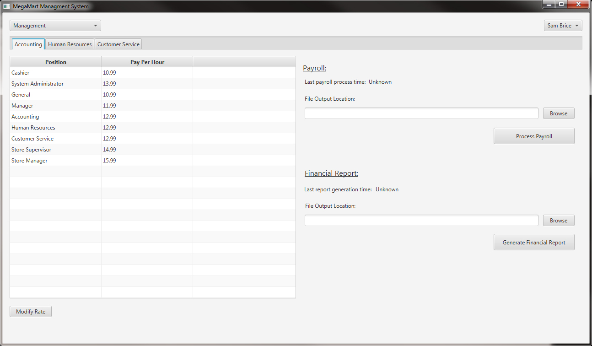The width and height of the screenshot is (592, 346).
Task: Focus the payroll File Output Location field
Action: [421, 114]
